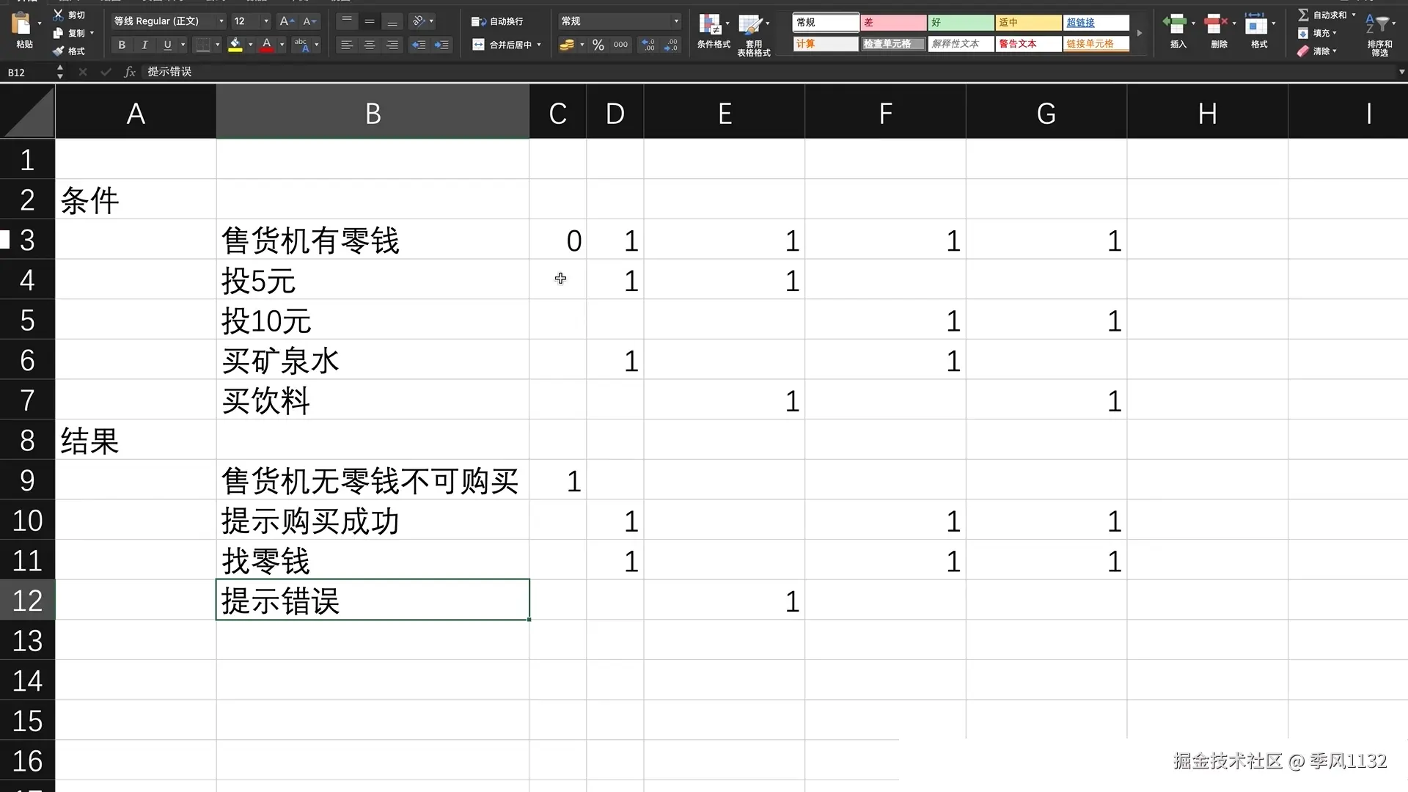Viewport: 1408px width, 792px height.
Task: Apply the 好 (Good) cell style
Action: tap(960, 23)
